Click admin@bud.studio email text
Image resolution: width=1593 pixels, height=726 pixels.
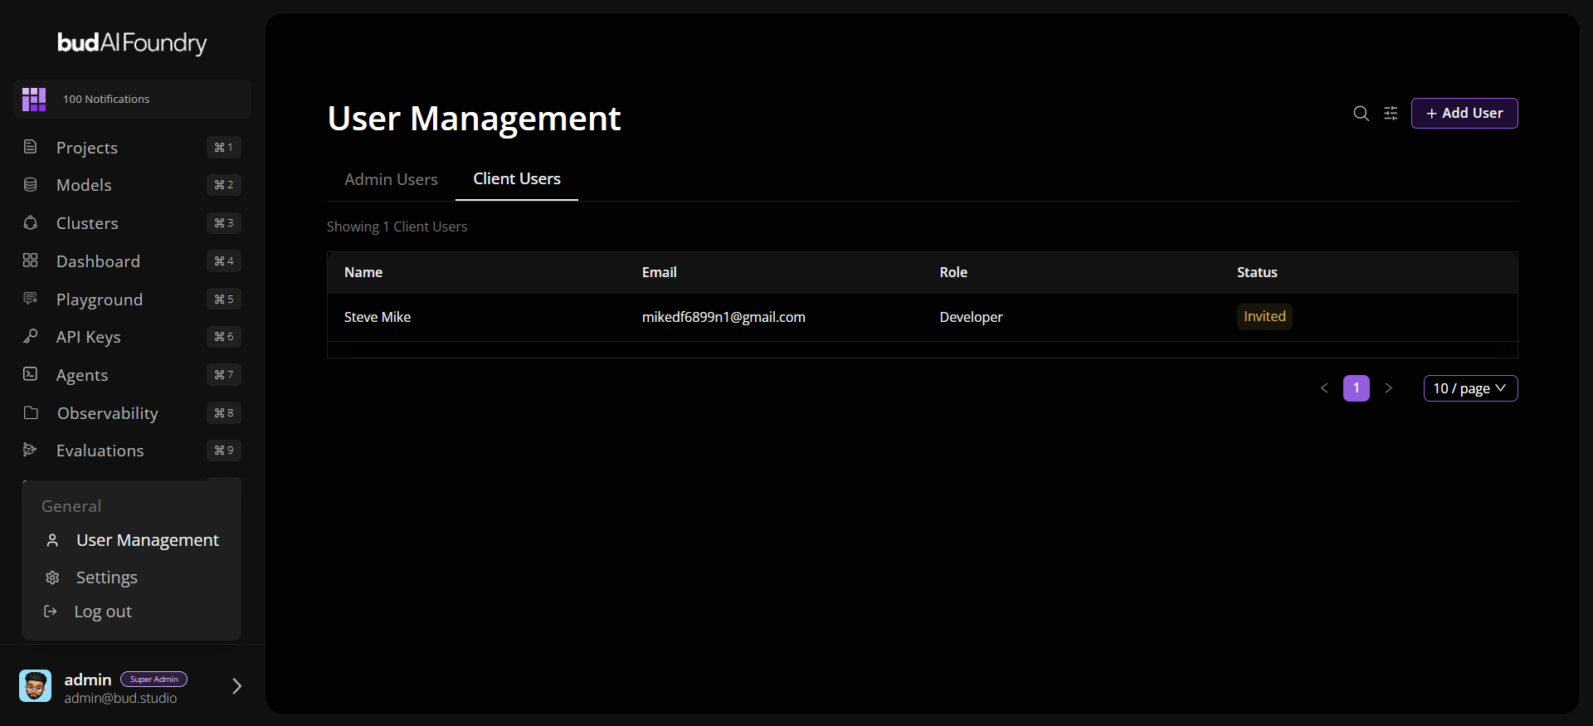pos(120,699)
